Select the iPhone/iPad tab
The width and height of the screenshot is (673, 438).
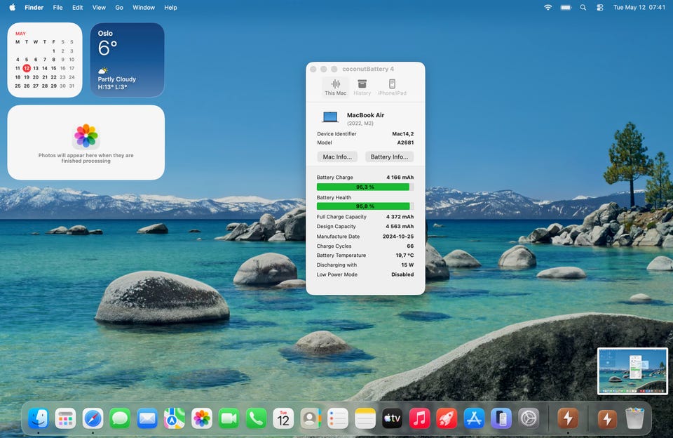point(392,87)
